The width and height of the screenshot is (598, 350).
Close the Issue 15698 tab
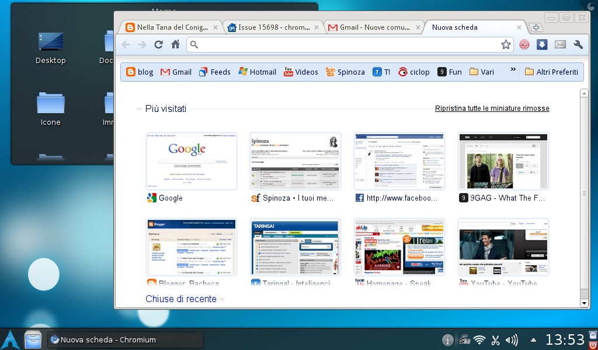(x=317, y=27)
